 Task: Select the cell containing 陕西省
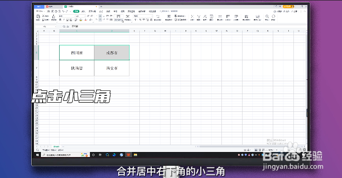pyautogui.click(x=77, y=68)
